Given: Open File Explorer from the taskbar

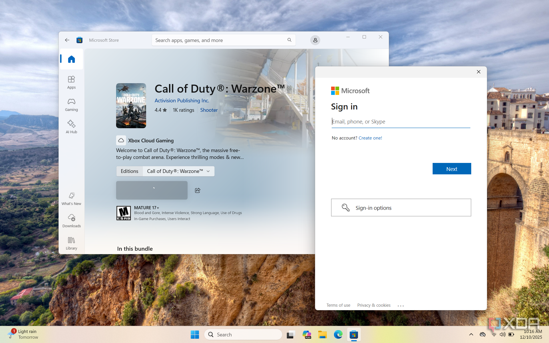Looking at the screenshot, I should tap(322, 334).
